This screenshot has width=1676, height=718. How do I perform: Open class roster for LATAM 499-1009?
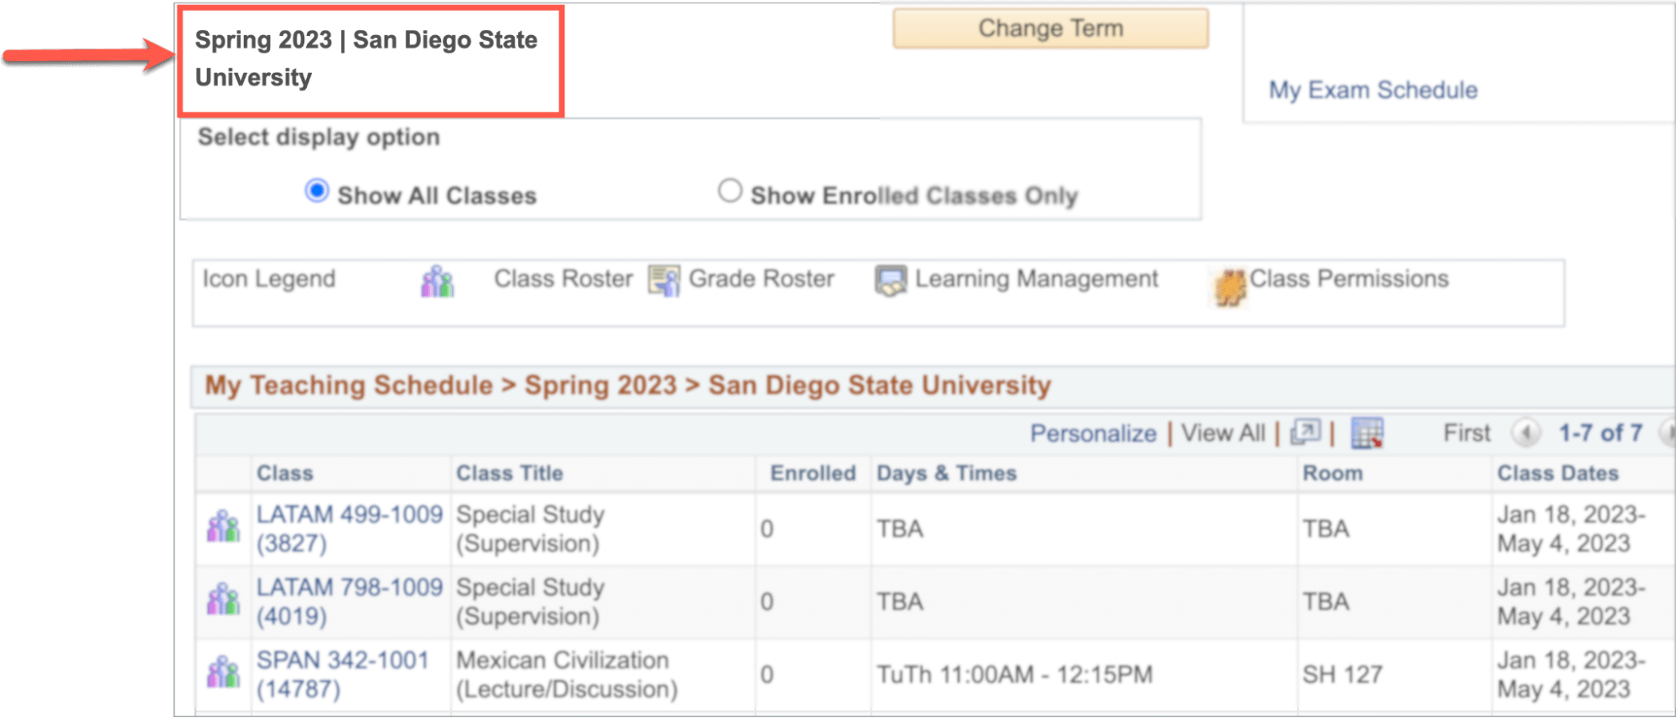click(223, 528)
